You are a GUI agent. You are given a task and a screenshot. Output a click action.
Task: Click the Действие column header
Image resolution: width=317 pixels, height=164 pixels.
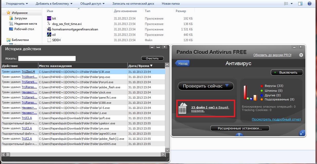[x=20, y=66]
